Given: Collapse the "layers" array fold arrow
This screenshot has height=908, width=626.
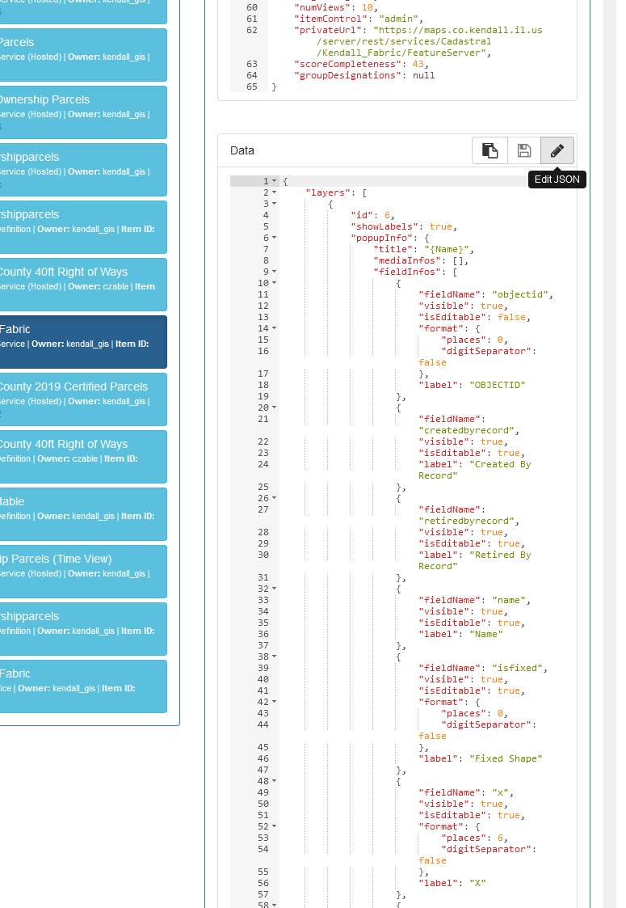Looking at the screenshot, I should click(x=275, y=192).
